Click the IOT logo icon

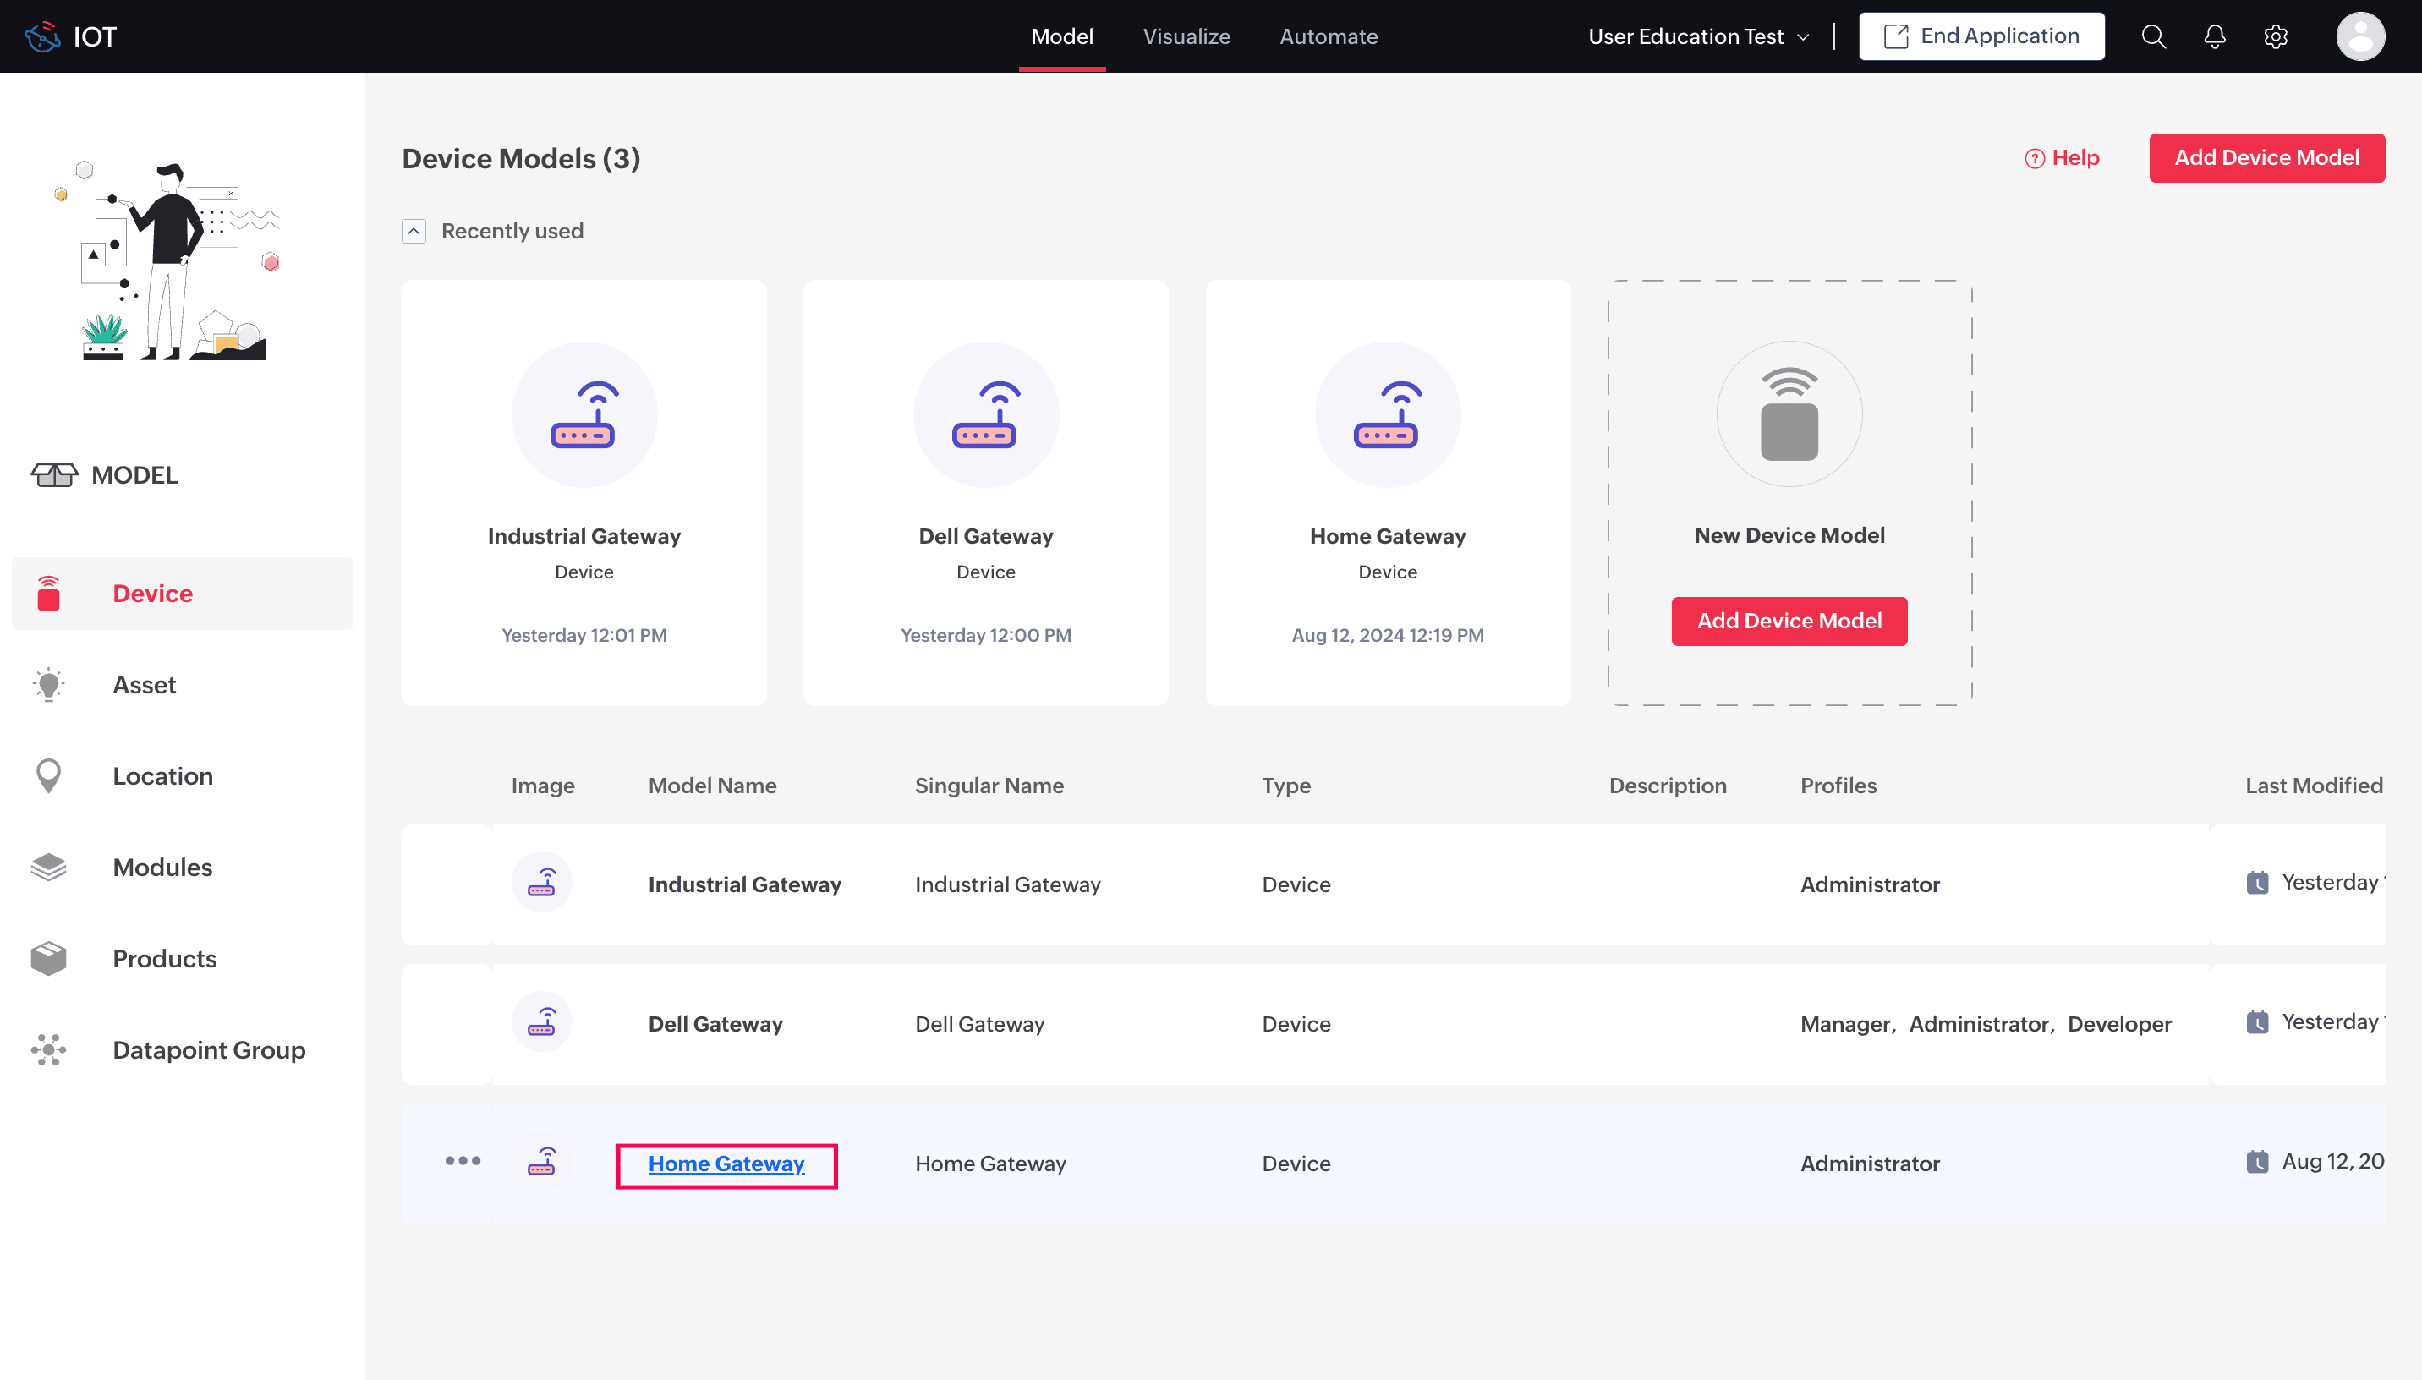pyautogui.click(x=42, y=36)
